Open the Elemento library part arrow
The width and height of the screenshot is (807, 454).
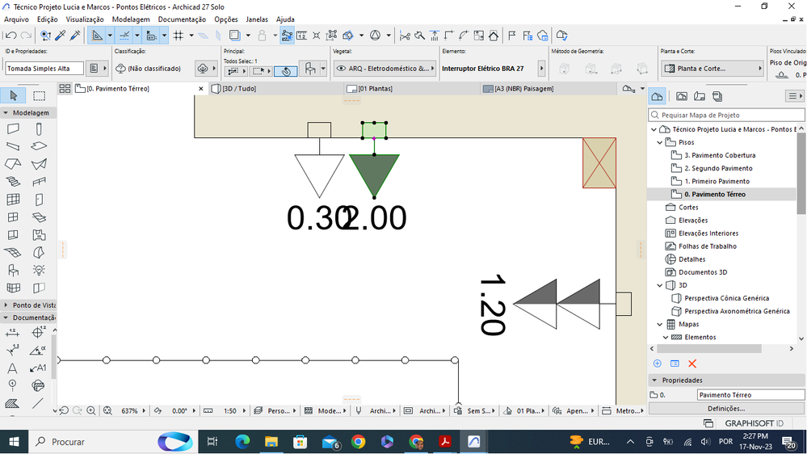[x=541, y=69]
